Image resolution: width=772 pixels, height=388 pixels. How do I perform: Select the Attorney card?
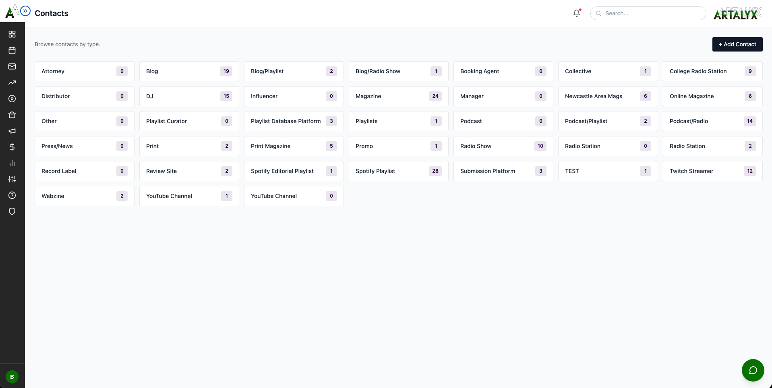[85, 71]
